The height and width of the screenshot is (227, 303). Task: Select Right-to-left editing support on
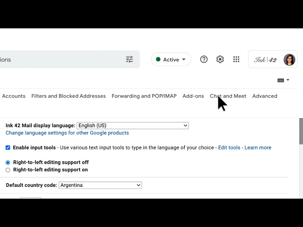(8, 170)
